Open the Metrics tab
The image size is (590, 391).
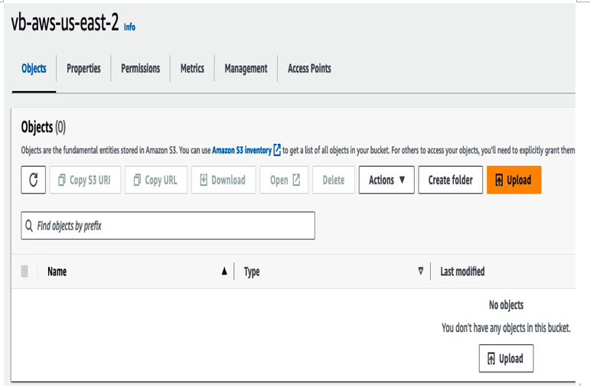pyautogui.click(x=192, y=69)
